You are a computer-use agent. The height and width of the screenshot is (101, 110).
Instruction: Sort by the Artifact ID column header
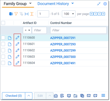[x=30, y=23]
